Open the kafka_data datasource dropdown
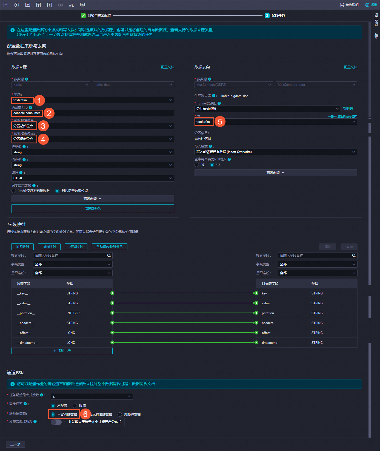This screenshot has height=451, width=380. coord(133,85)
